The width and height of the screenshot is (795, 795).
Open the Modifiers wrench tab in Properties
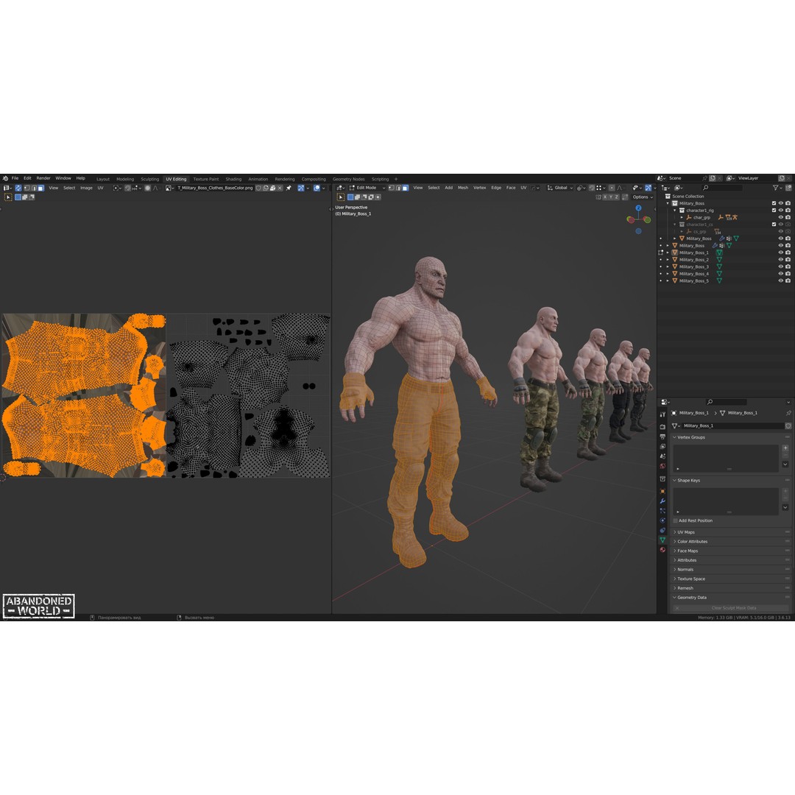[x=662, y=501]
